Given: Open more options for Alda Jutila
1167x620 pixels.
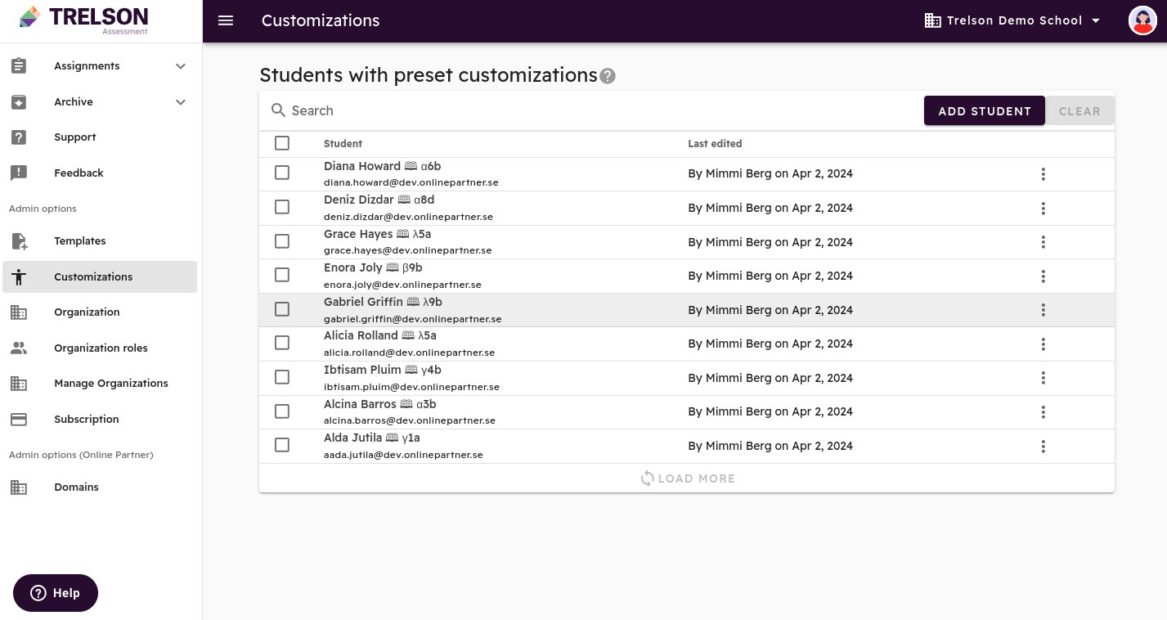Looking at the screenshot, I should click(1043, 447).
